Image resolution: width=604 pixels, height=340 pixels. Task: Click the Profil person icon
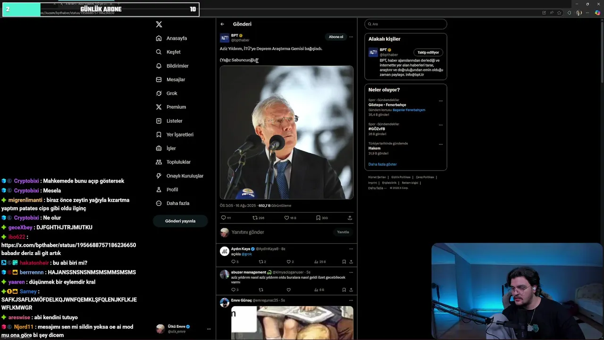click(x=159, y=189)
